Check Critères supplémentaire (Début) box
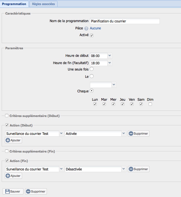 tap(7, 116)
